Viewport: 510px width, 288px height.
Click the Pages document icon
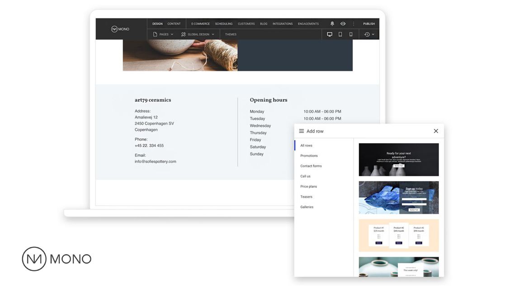(x=155, y=34)
